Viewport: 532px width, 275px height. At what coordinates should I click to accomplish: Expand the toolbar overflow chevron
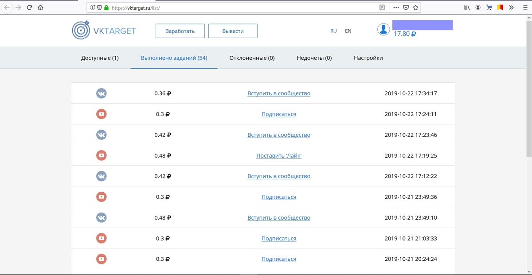[x=511, y=8]
